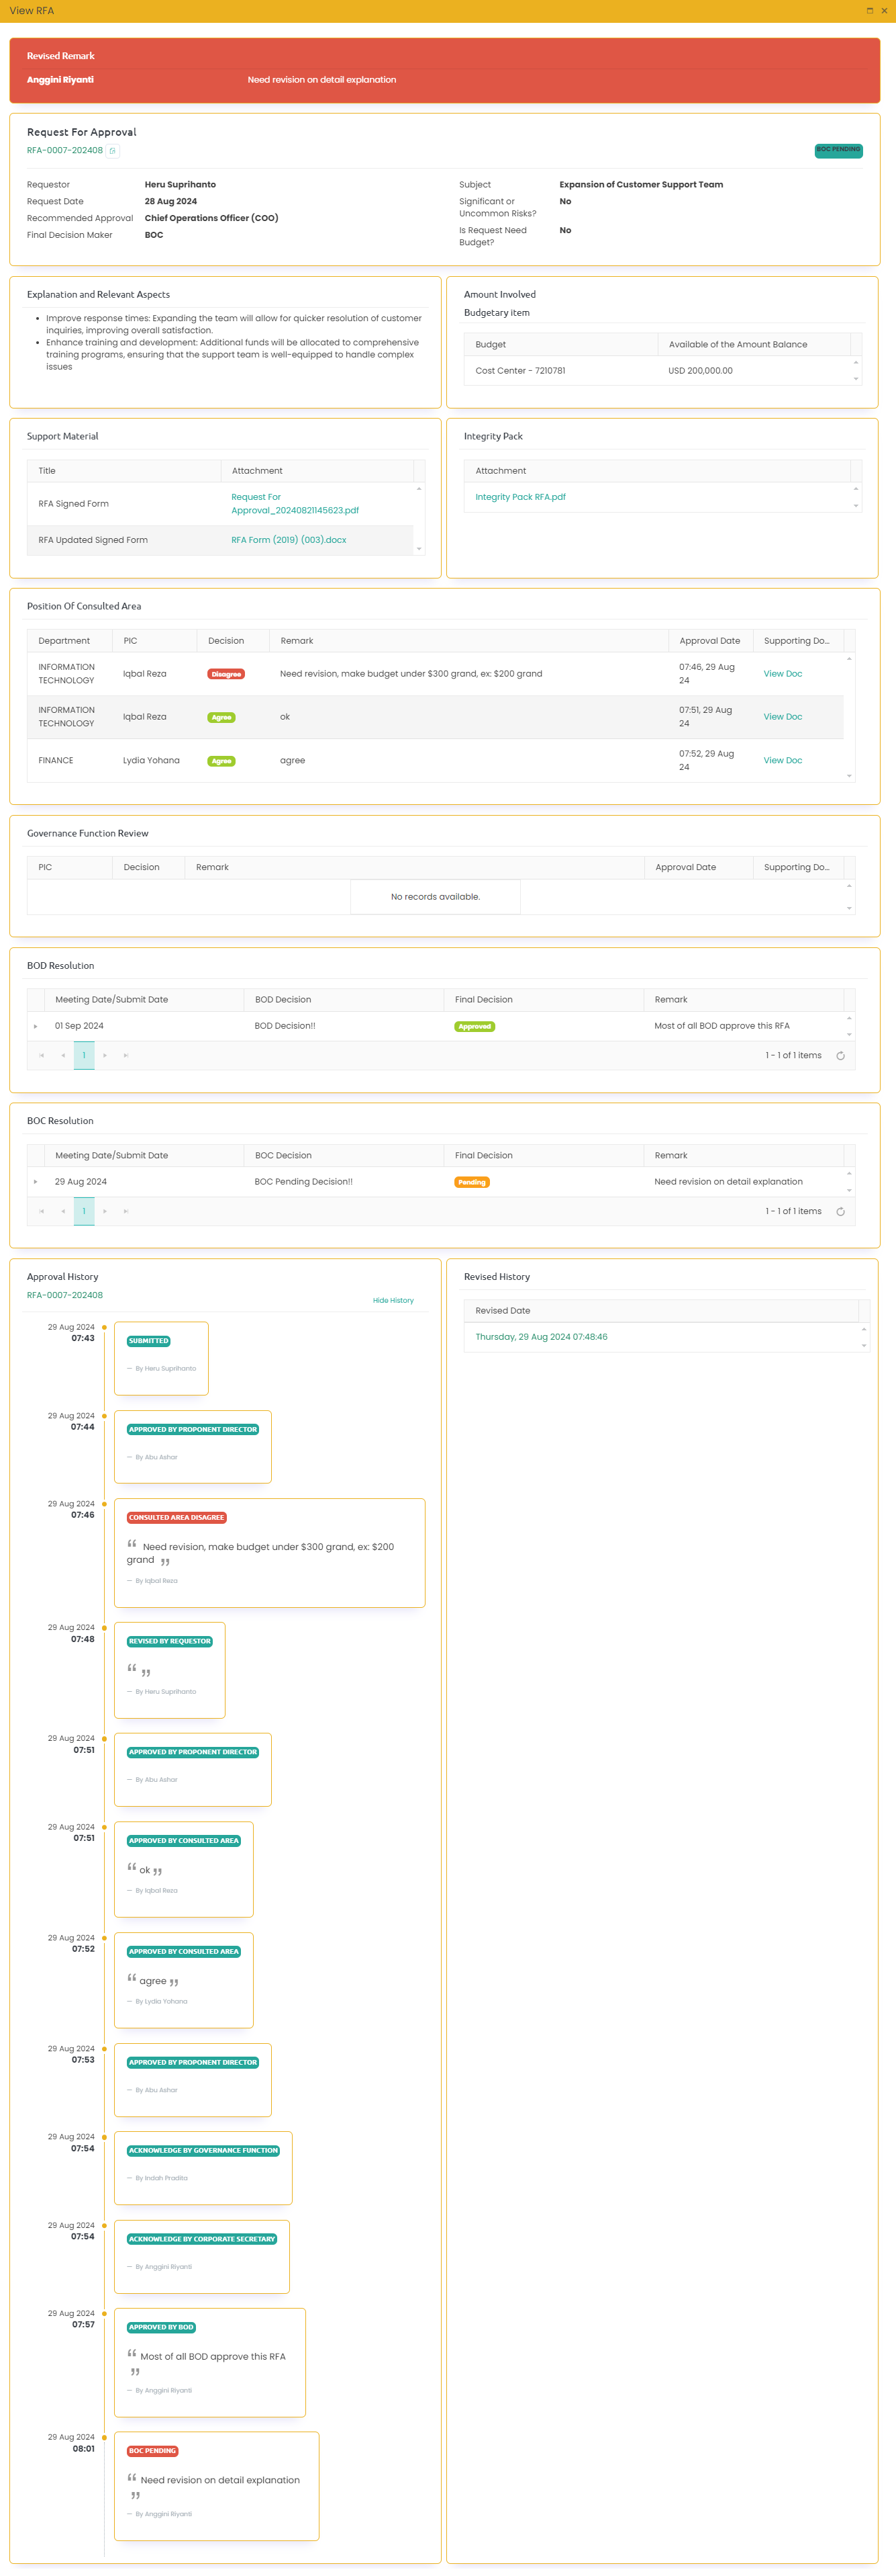Click the BOC PENDING status badge
896x2576 pixels.
pyautogui.click(x=837, y=150)
